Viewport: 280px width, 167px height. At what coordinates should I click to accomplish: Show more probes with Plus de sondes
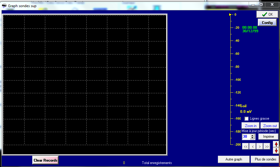coord(265,159)
